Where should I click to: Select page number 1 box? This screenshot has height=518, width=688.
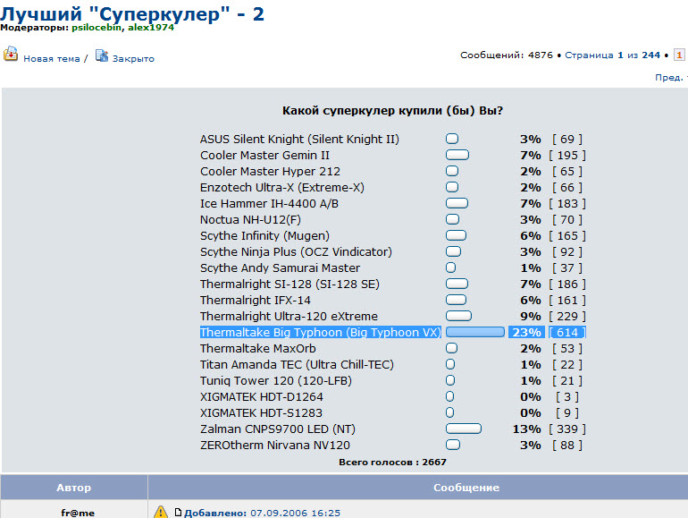point(679,55)
